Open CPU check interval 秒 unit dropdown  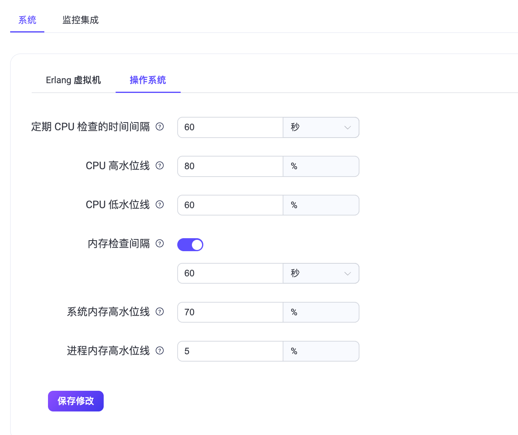[x=321, y=127]
